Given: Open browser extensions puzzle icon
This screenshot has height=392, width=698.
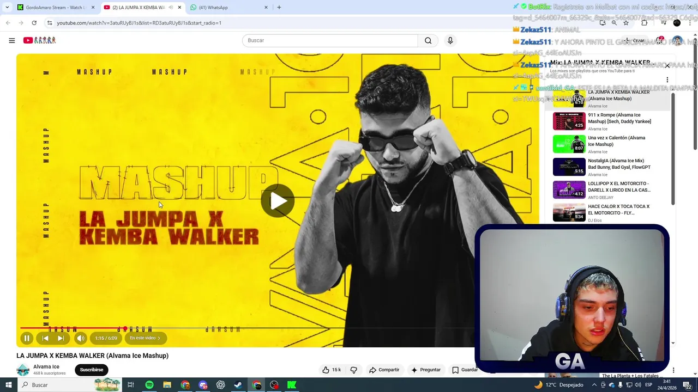Looking at the screenshot, I should 644,23.
